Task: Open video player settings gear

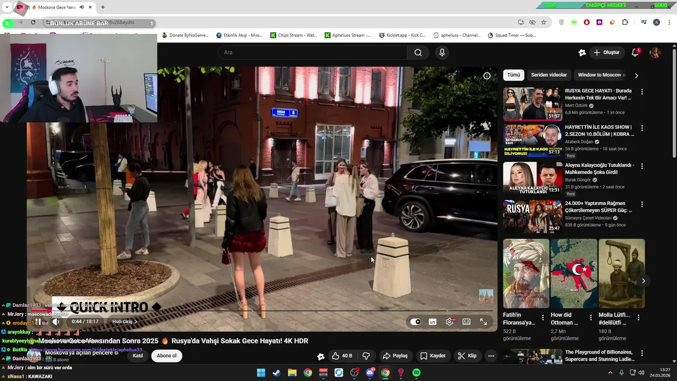Action: [x=450, y=322]
